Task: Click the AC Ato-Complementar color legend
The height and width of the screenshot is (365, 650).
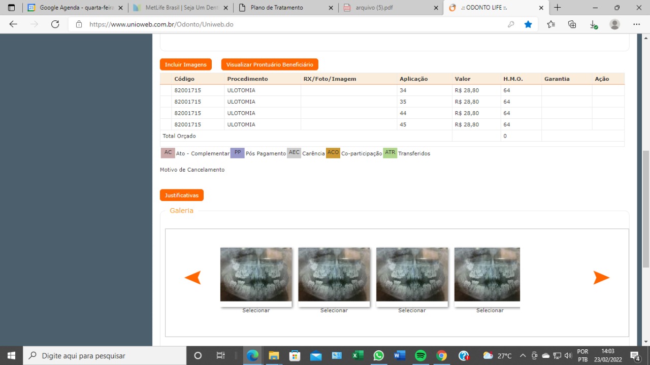Action: pyautogui.click(x=168, y=153)
